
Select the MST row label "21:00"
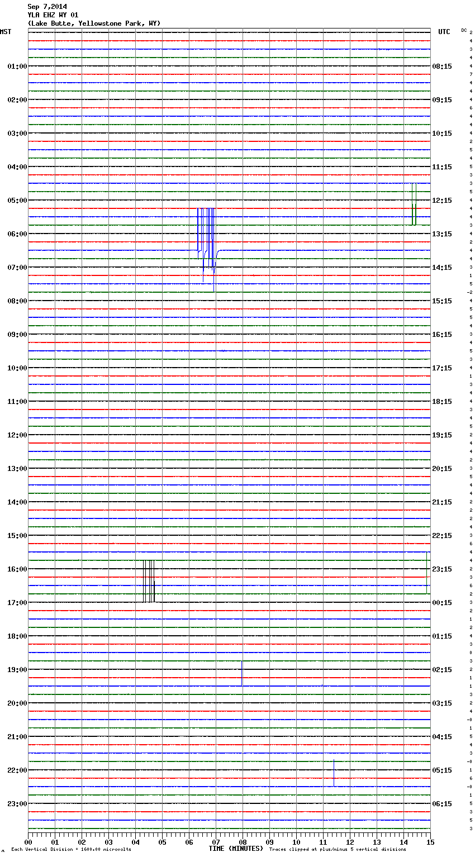(17, 737)
